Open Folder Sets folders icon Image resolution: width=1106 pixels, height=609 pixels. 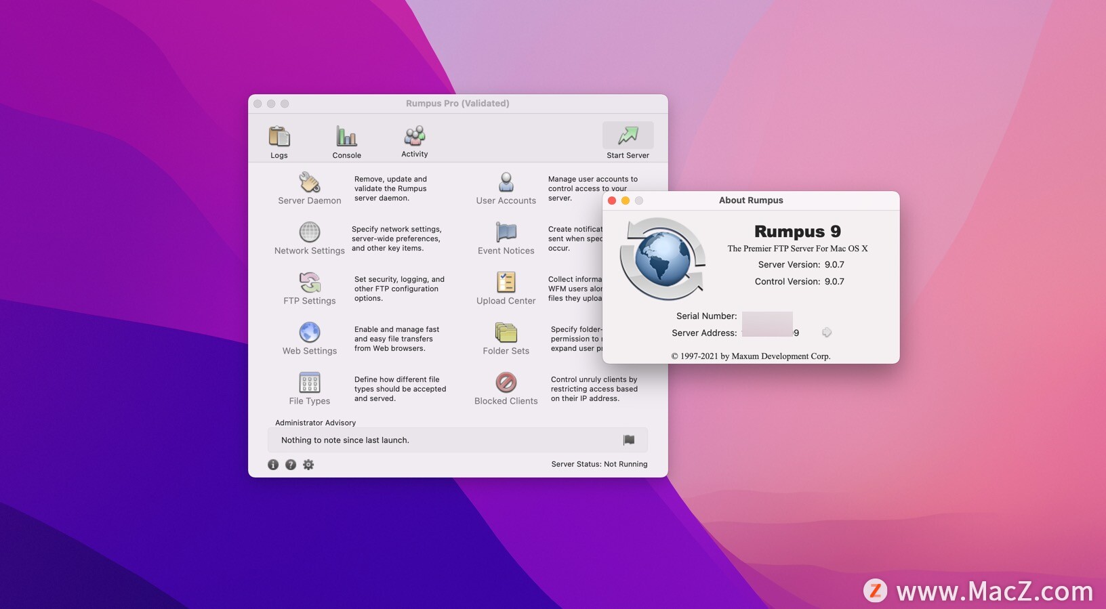click(506, 332)
